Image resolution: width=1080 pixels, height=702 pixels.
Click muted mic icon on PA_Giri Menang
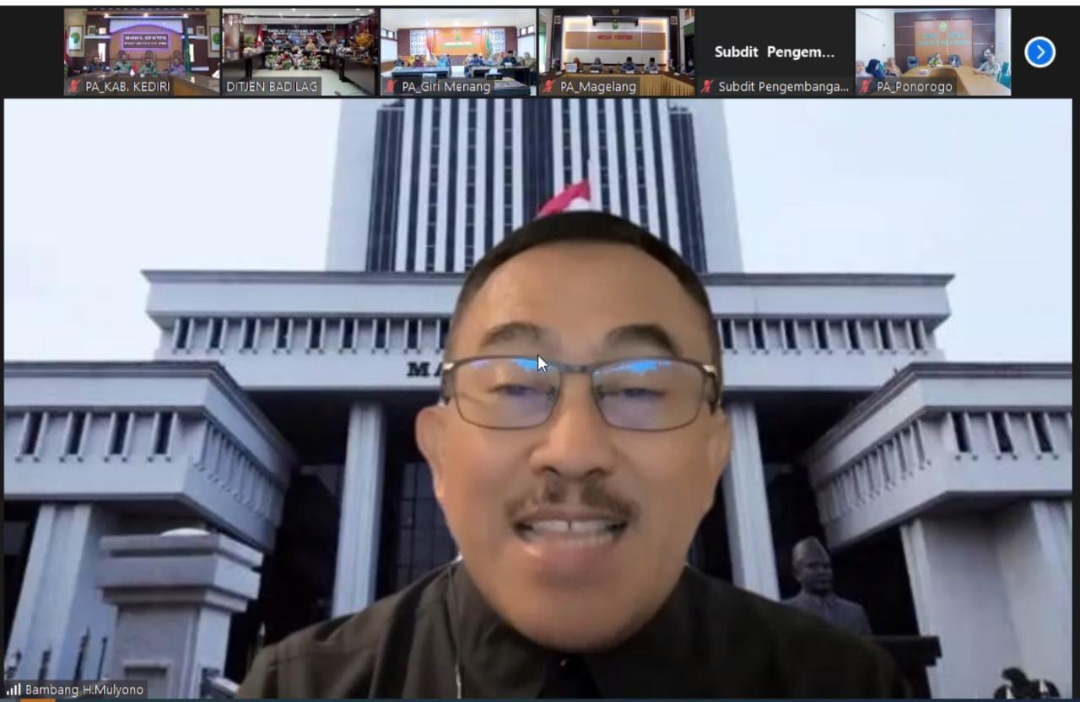391,87
